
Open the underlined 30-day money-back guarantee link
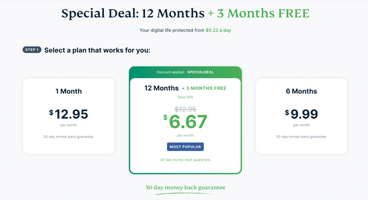coord(185,188)
